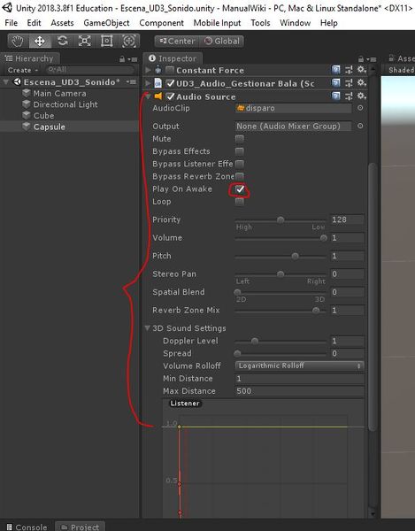
Task: Open the Component menu
Action: tap(161, 23)
